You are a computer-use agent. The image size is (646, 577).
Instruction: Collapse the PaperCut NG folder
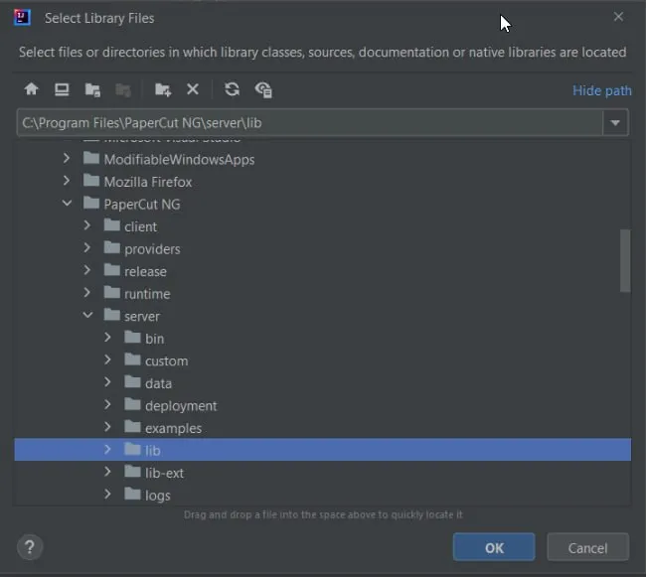coord(67,203)
